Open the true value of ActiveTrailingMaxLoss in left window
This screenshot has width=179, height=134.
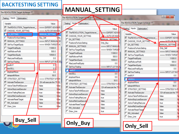[47, 92]
